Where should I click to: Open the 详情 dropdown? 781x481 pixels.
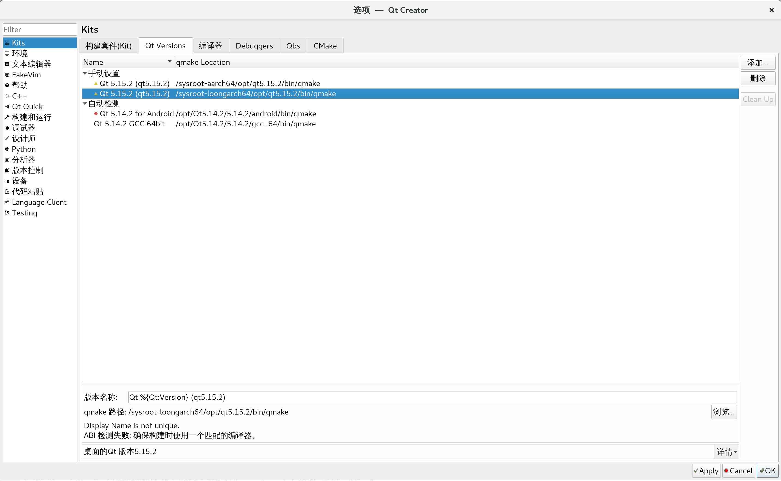pos(726,451)
